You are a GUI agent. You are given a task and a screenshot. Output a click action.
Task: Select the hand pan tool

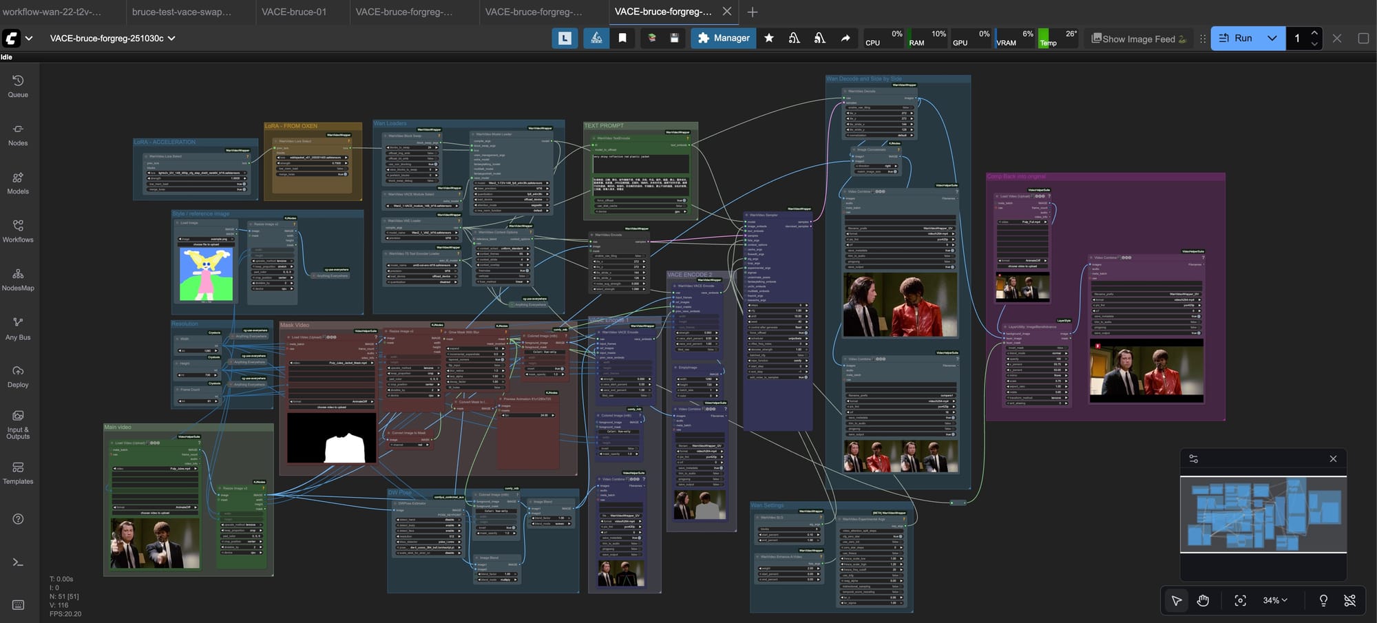(1203, 600)
